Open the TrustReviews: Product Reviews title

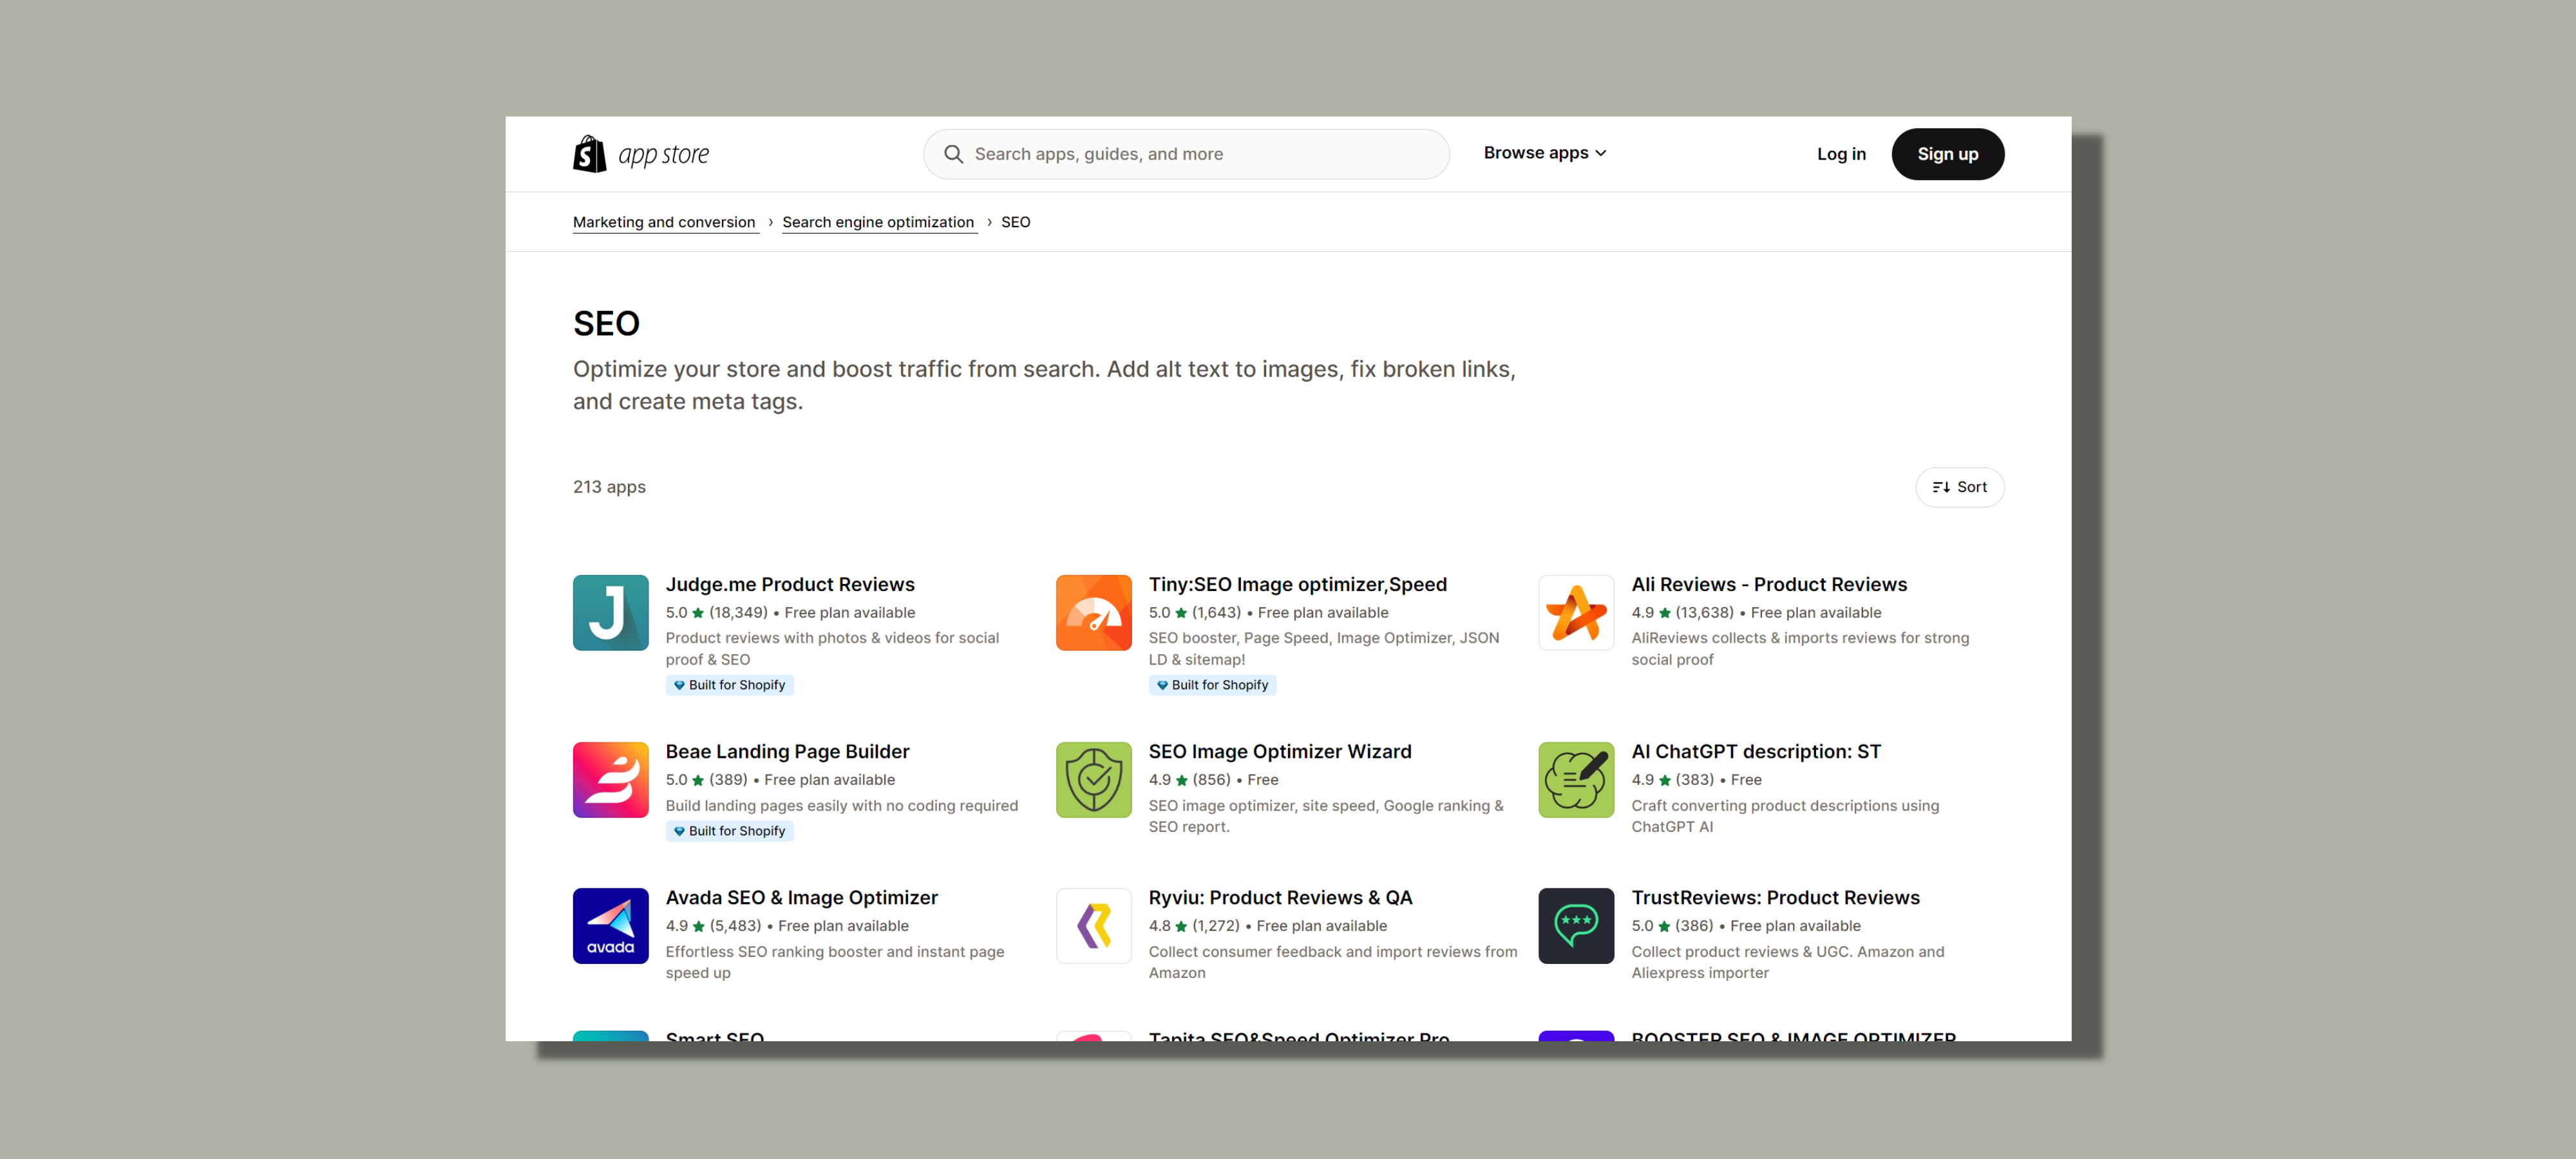coord(1775,897)
